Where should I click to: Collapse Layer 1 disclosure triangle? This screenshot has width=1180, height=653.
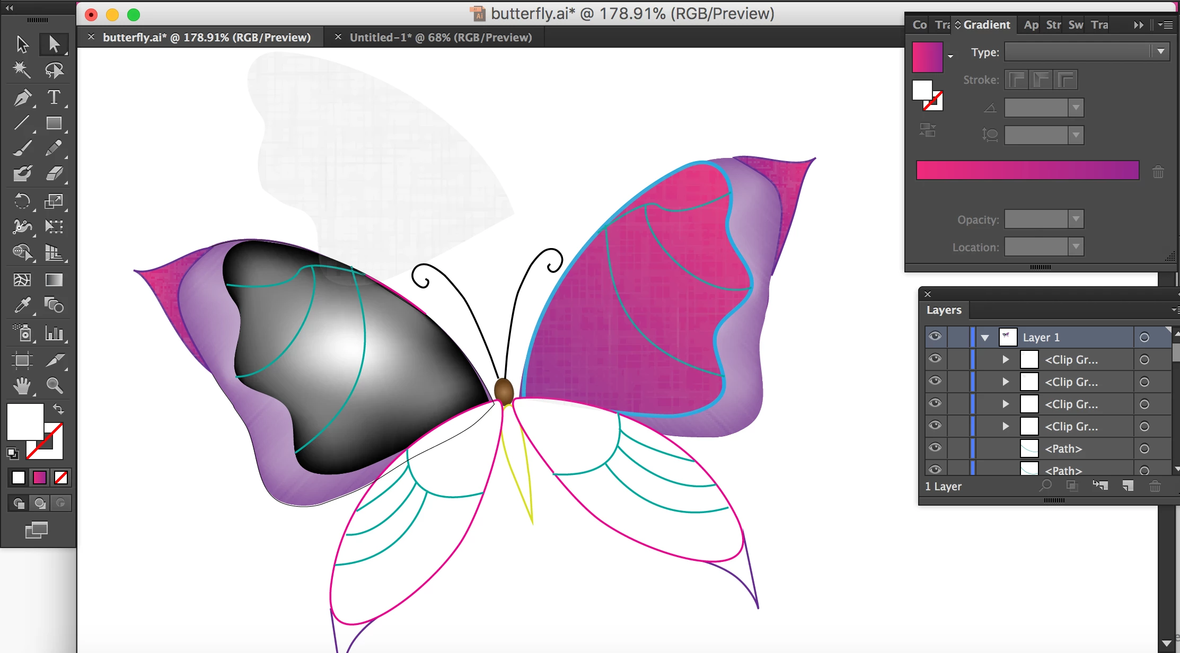pyautogui.click(x=985, y=338)
